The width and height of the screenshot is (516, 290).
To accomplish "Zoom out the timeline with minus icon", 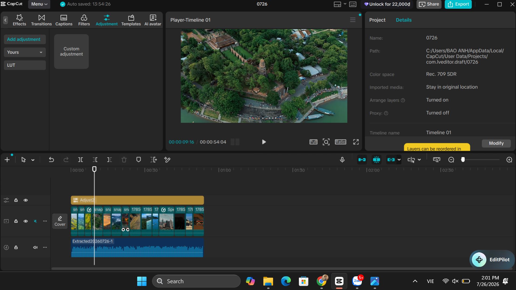I will 451,160.
